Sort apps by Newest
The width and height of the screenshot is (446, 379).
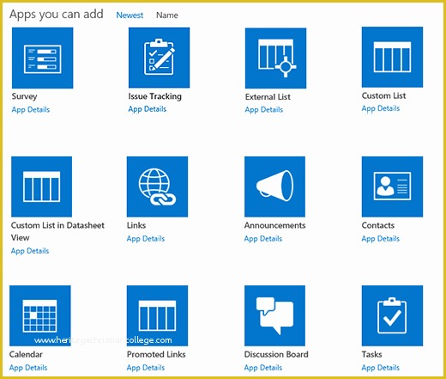click(130, 15)
